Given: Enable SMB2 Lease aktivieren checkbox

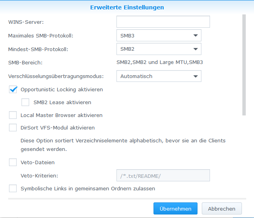Looking at the screenshot, I should coord(25,102).
